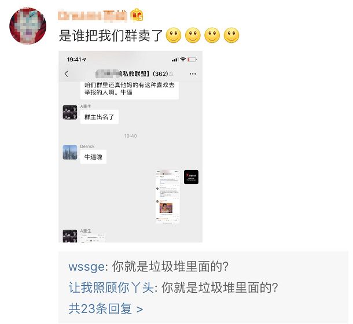Screen dimensions: 353x324
Task: Tap the Wi-Fi icon in phone status bar
Action: 183,60
